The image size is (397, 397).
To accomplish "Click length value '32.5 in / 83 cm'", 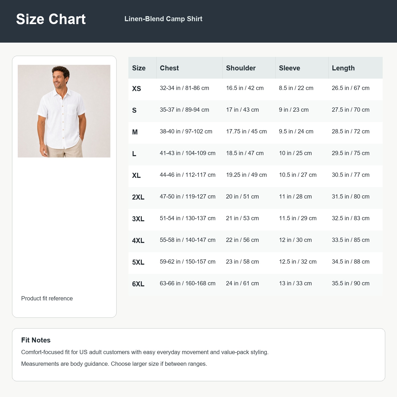I will (351, 218).
